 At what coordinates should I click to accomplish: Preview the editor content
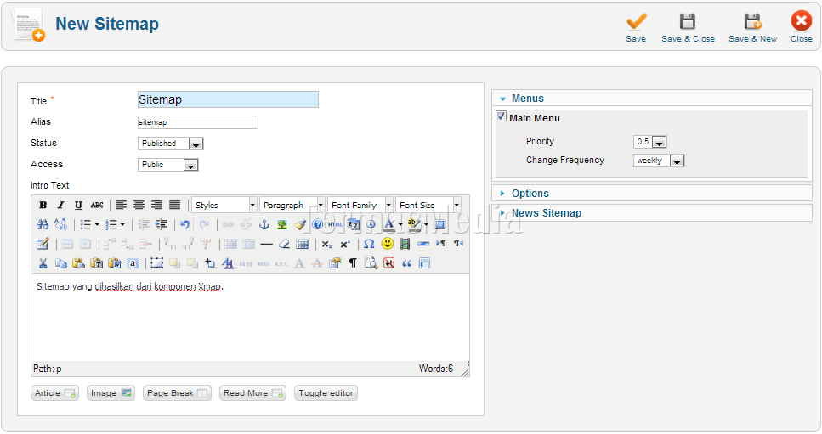(371, 262)
